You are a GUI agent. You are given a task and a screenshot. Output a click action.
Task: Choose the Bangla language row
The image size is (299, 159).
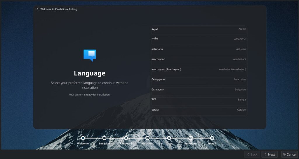tap(199, 101)
